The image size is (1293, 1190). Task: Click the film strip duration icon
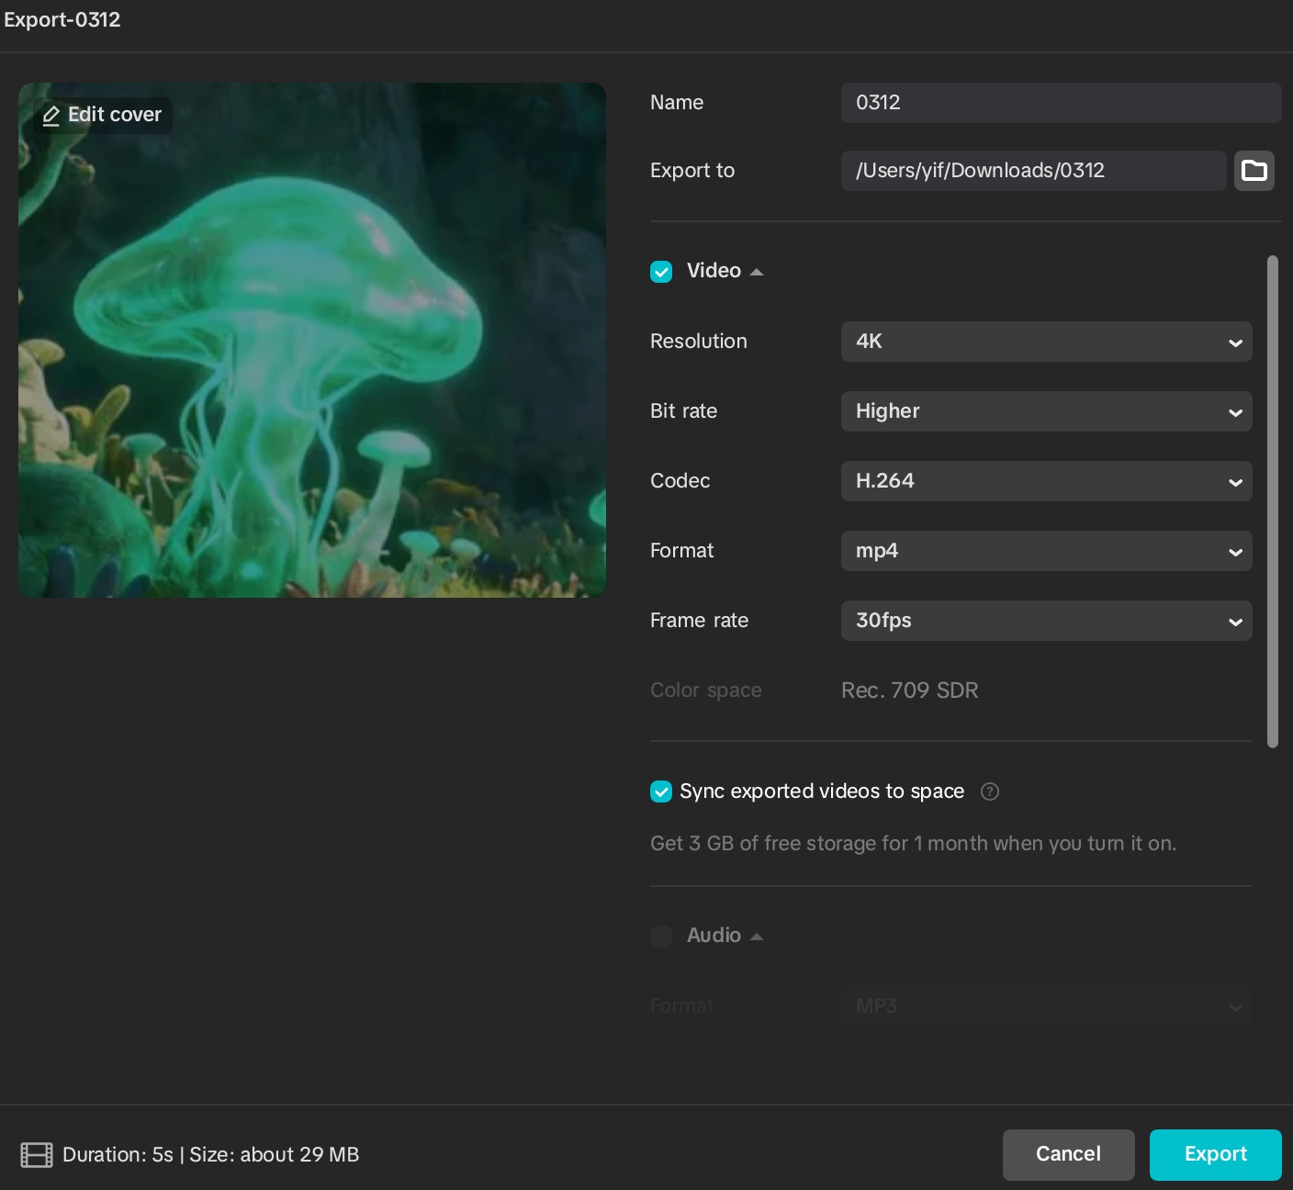(x=37, y=1155)
